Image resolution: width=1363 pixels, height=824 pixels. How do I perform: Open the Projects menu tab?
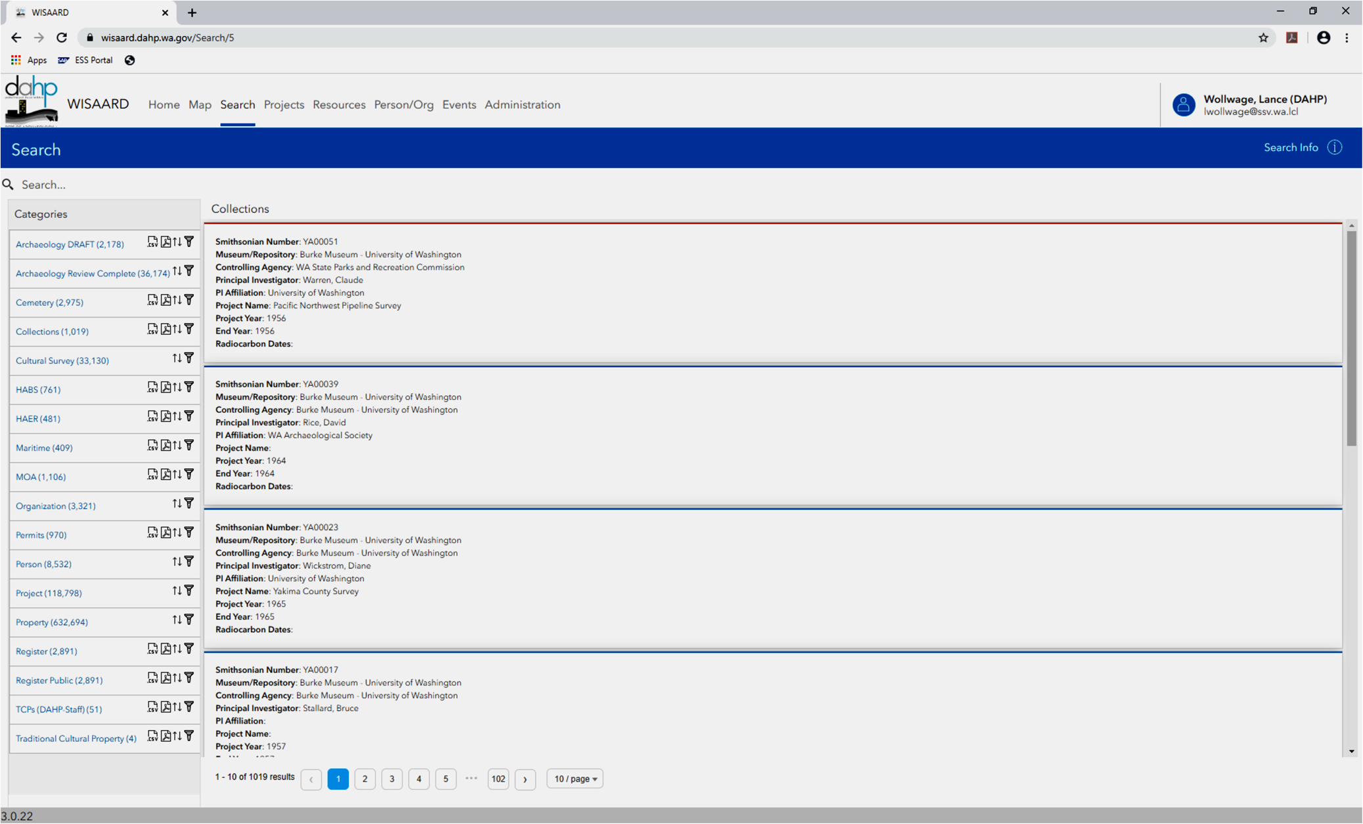(x=284, y=105)
